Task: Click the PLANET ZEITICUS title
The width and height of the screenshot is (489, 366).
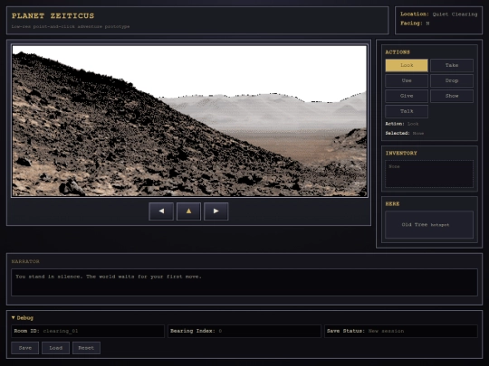Action: [53, 16]
